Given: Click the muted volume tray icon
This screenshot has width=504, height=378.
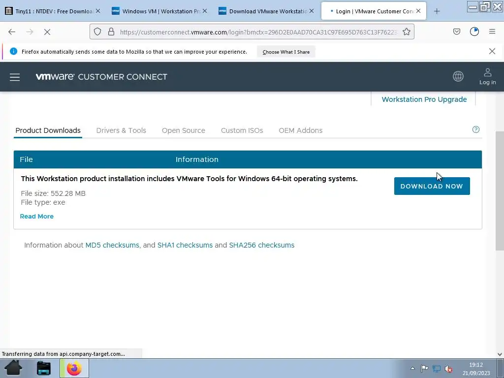Looking at the screenshot, I should pos(448,368).
